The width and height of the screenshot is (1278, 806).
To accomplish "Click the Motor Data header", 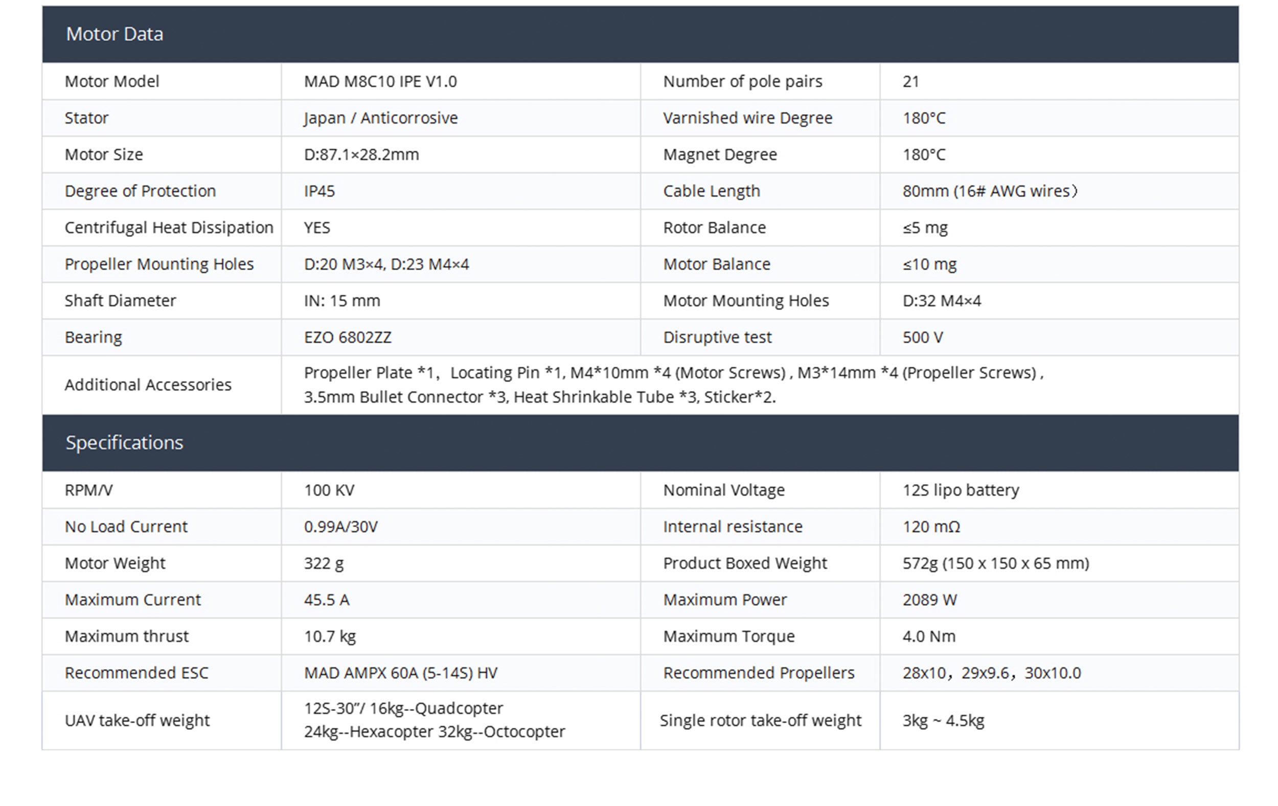I will (x=114, y=34).
